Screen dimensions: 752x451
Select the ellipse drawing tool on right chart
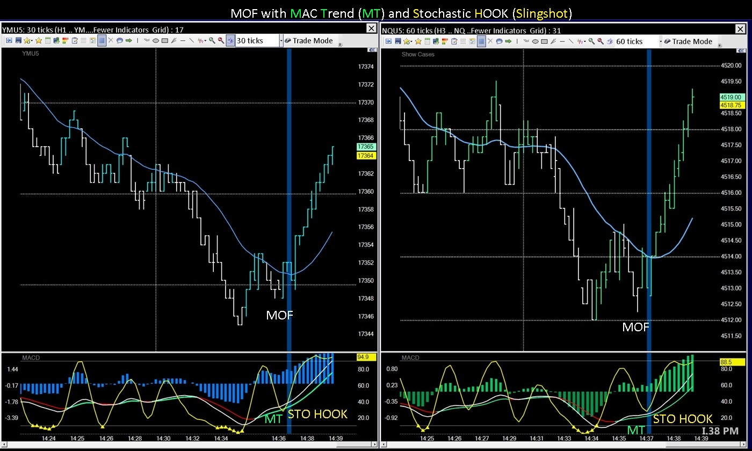point(537,41)
